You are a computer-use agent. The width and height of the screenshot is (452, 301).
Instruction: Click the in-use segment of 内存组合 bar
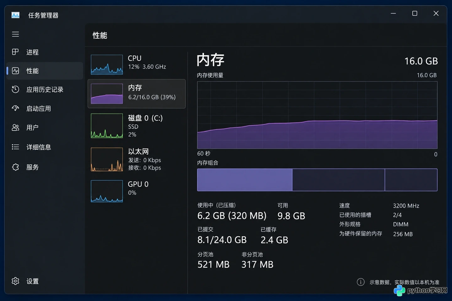(245, 180)
